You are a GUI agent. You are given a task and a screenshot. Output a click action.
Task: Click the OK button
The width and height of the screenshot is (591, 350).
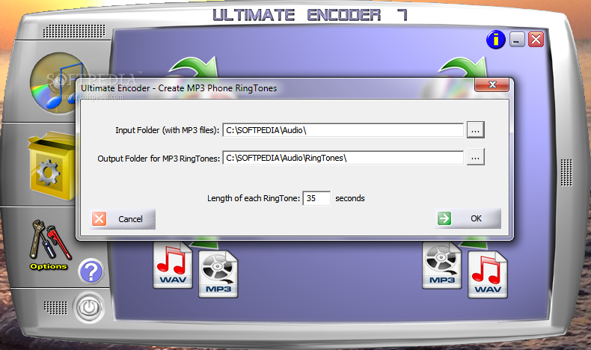tap(468, 218)
